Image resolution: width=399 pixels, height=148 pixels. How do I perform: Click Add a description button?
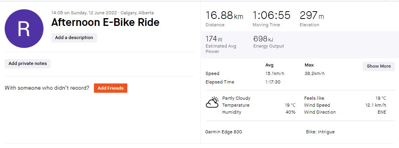point(74,38)
